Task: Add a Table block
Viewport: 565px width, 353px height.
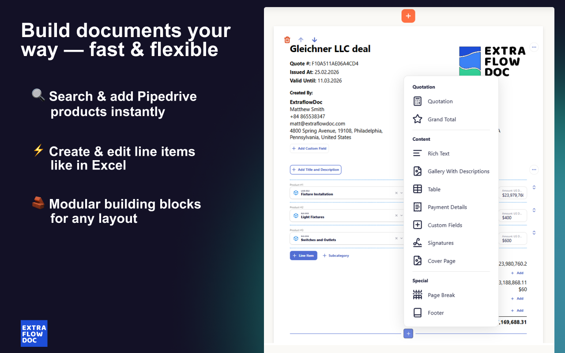Action: (433, 189)
